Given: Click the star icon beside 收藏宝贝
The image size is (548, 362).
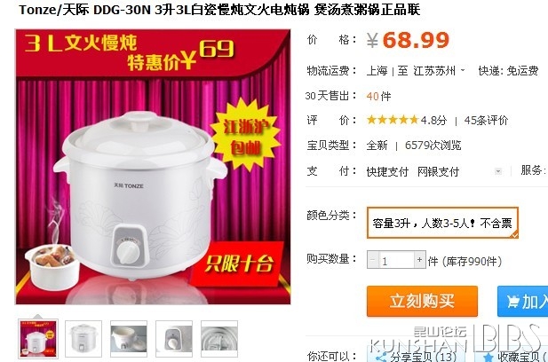Looking at the screenshot, I should tap(488, 357).
